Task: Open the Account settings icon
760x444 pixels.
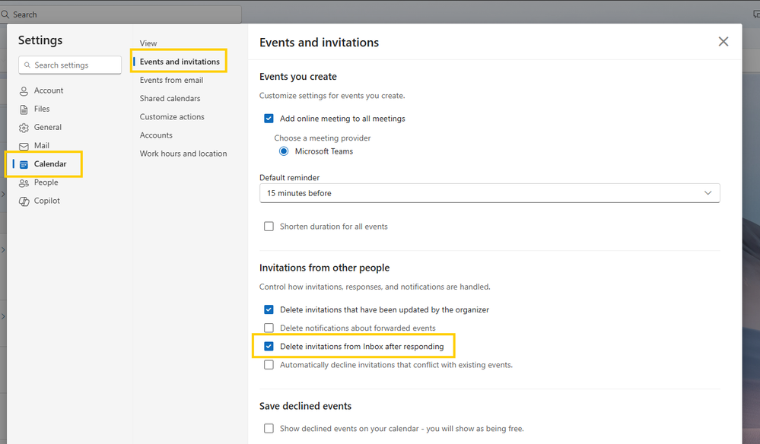Action: 24,91
